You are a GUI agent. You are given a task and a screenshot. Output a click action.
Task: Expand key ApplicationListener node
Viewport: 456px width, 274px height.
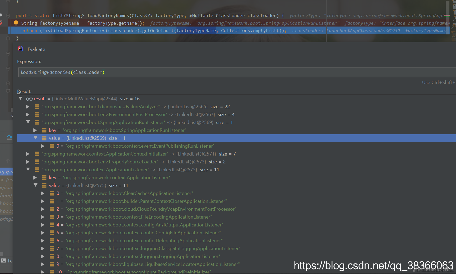[x=35, y=178]
